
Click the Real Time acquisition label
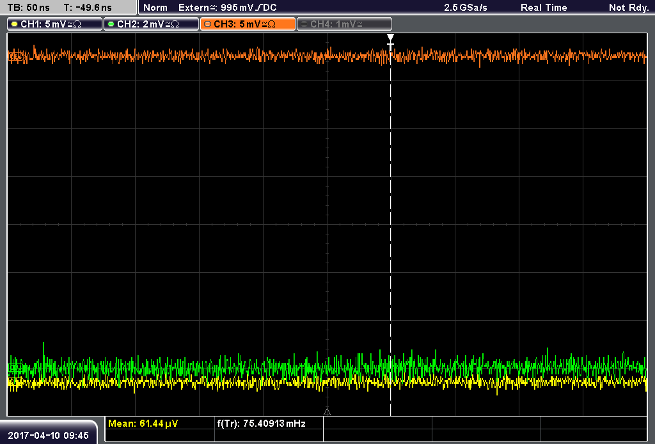coord(544,8)
